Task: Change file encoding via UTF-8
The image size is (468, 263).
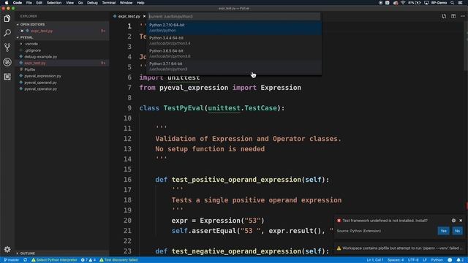Action: (413, 260)
